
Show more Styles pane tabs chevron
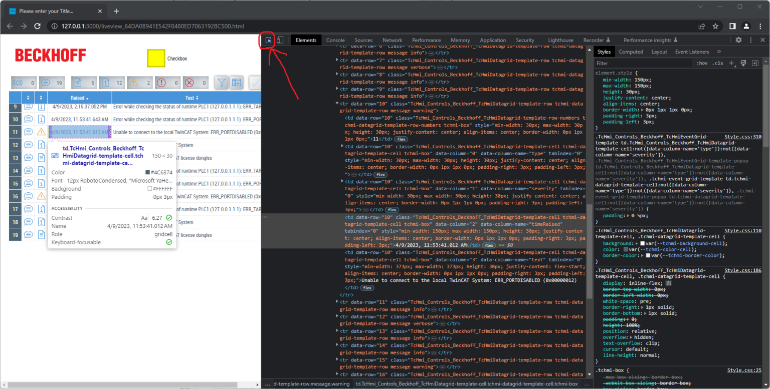tap(719, 52)
